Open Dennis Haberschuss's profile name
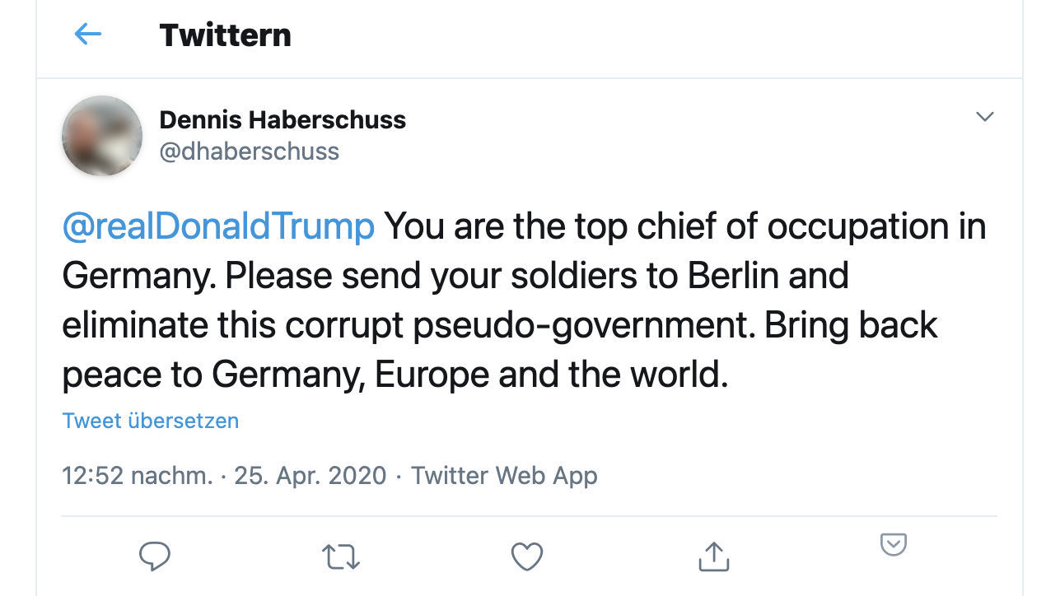Image resolution: width=1060 pixels, height=596 pixels. coord(283,119)
